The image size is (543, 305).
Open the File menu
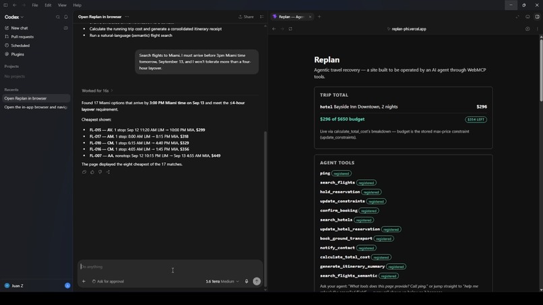35,5
